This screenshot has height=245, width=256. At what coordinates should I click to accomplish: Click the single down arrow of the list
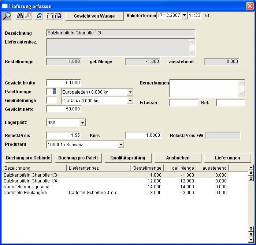coord(251,240)
